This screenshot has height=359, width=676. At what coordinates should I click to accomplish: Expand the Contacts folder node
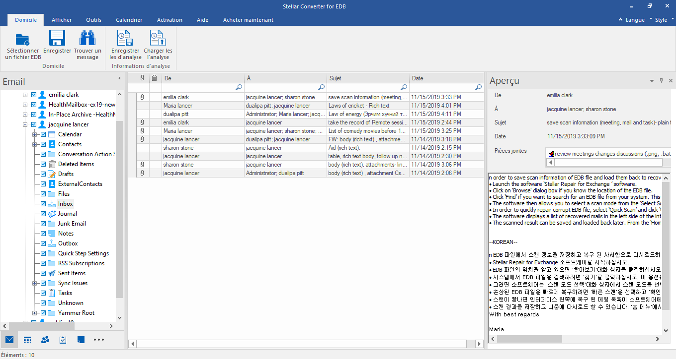coord(35,144)
